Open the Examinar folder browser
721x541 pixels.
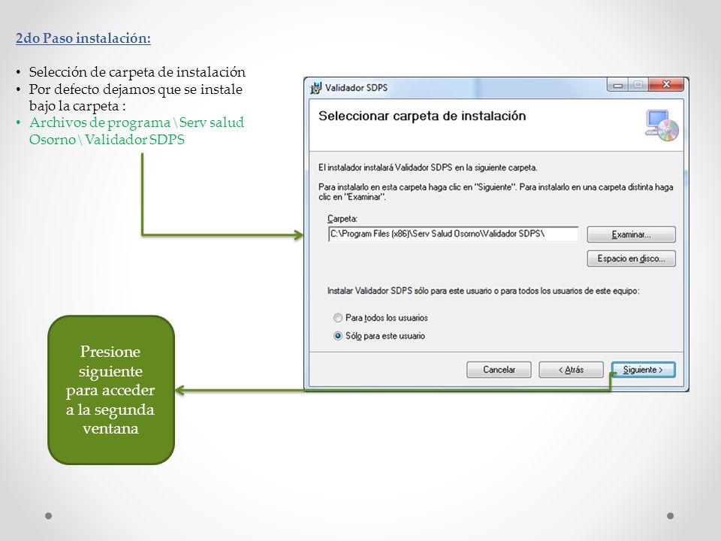[632, 234]
